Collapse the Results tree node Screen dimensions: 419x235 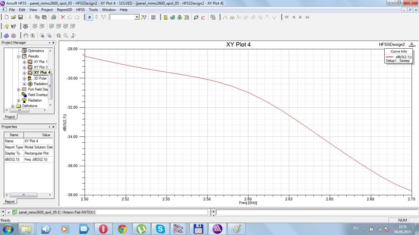coord(19,56)
